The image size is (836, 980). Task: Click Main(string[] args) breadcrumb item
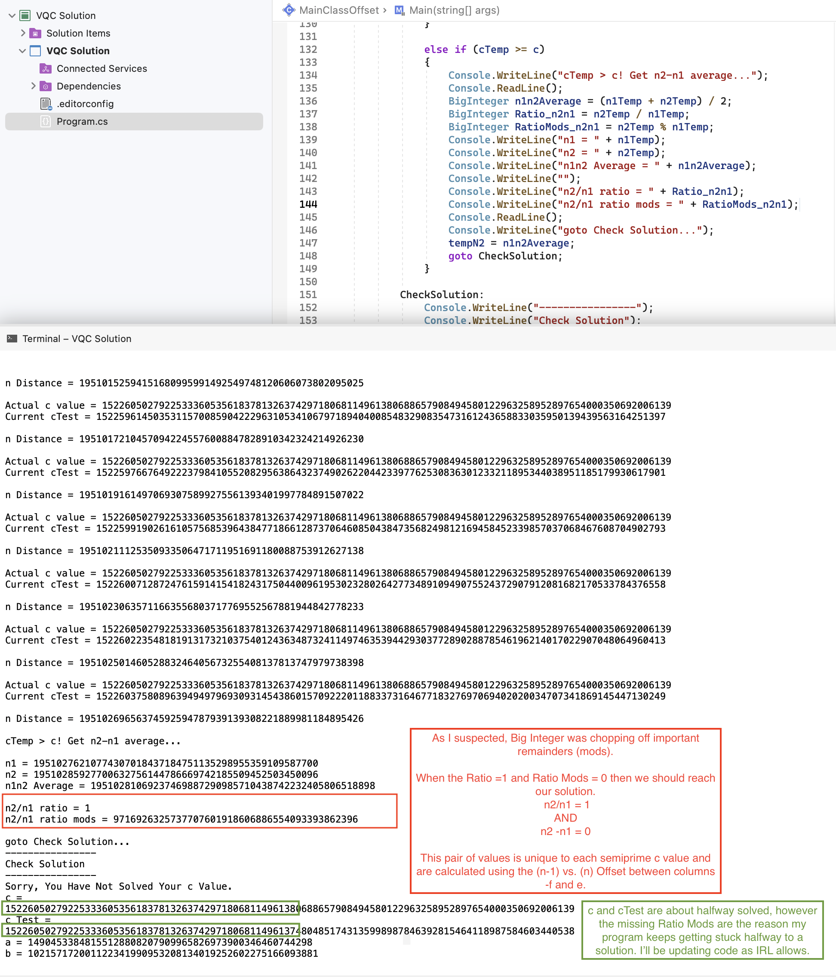pyautogui.click(x=455, y=10)
